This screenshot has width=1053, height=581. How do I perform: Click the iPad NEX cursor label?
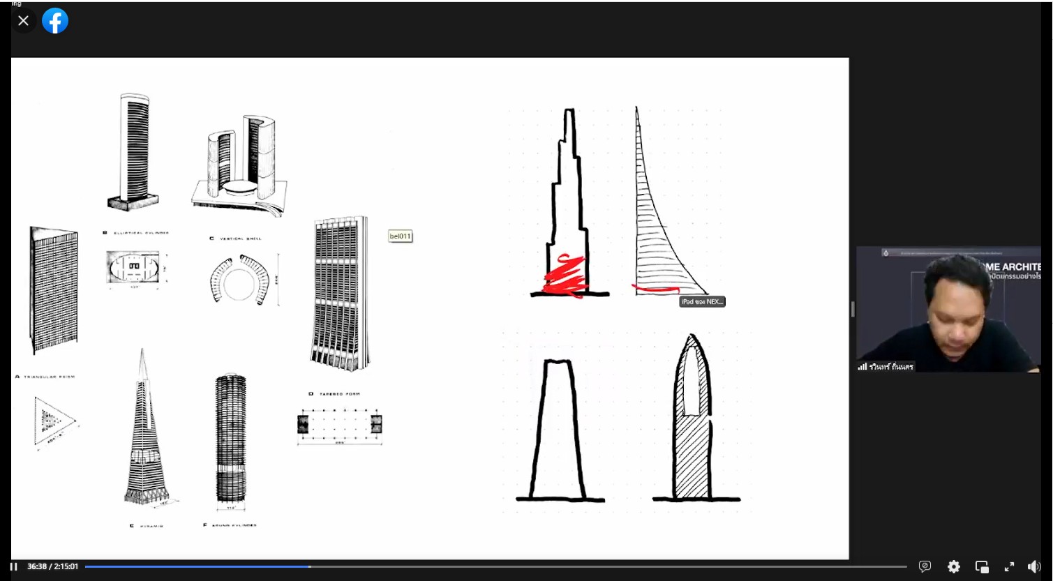tap(702, 301)
